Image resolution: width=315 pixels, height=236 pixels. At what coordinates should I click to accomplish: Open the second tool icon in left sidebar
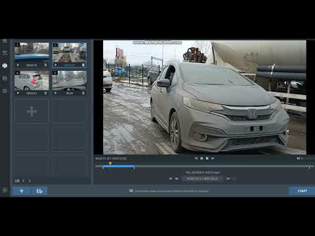coord(5,53)
